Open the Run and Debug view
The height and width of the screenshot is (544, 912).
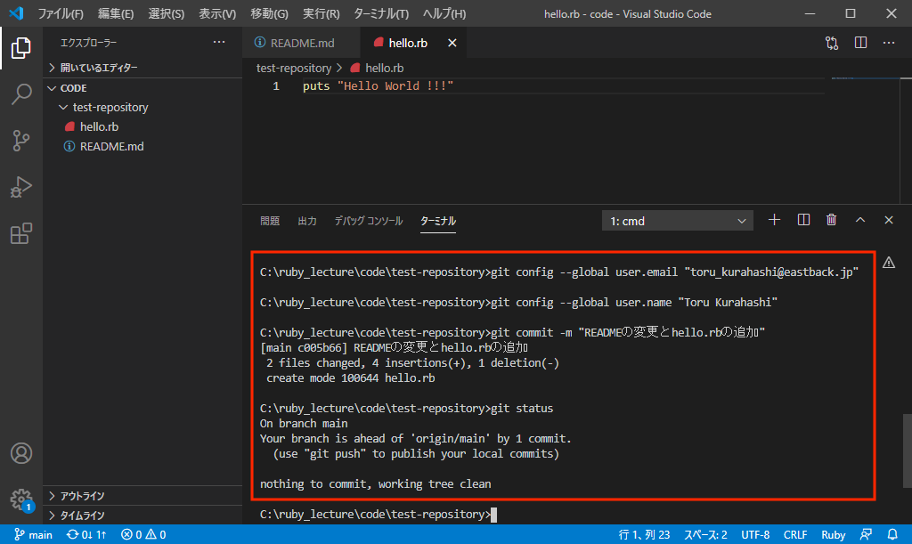point(21,187)
